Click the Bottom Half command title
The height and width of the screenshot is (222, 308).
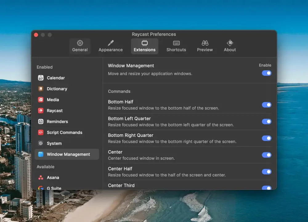[121, 102]
